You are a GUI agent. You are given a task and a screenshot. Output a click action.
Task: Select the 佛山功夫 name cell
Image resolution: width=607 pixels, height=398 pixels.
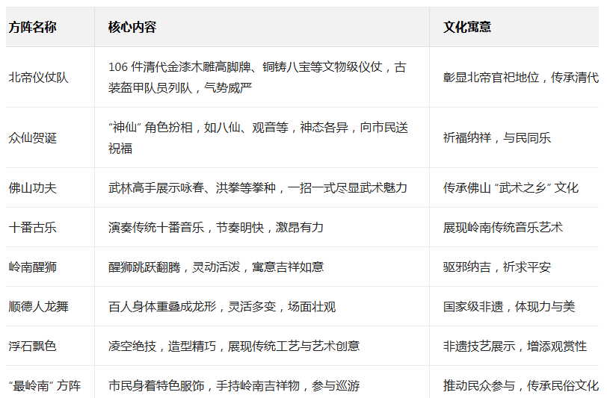click(32, 187)
